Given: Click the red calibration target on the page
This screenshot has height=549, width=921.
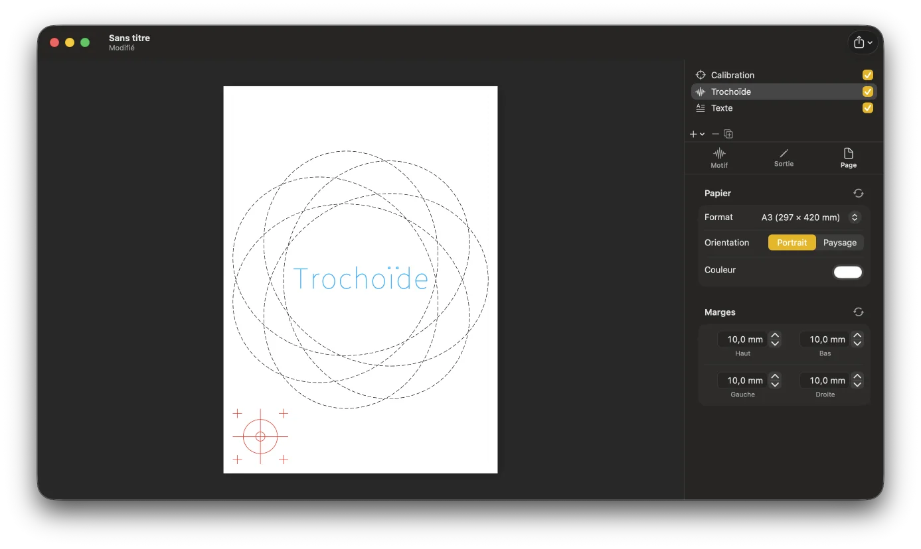Looking at the screenshot, I should click(260, 436).
